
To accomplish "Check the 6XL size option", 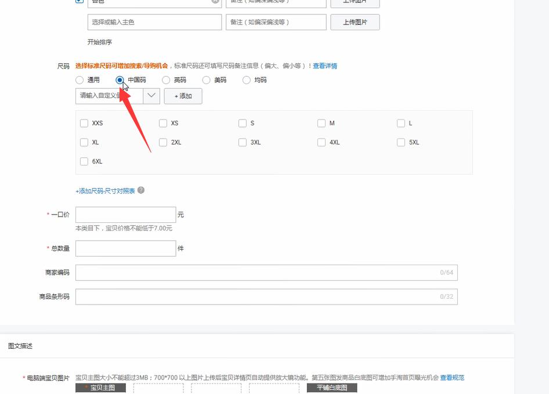I will [84, 161].
